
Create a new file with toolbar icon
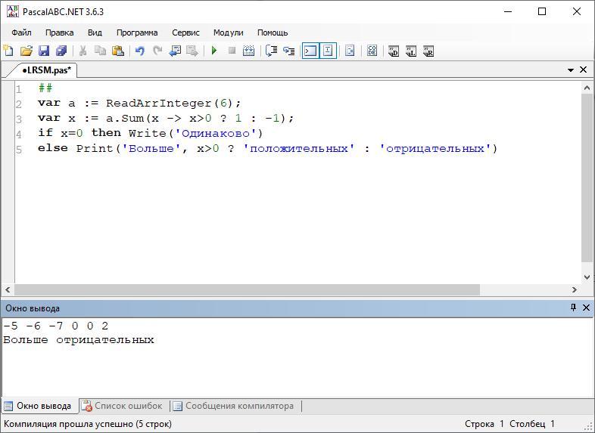[8, 51]
